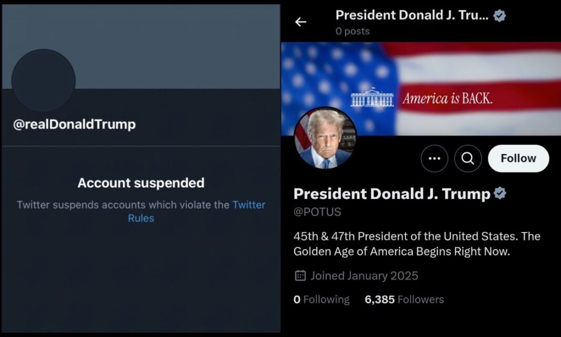Click the @POTUS handle
561x337 pixels.
click(317, 212)
